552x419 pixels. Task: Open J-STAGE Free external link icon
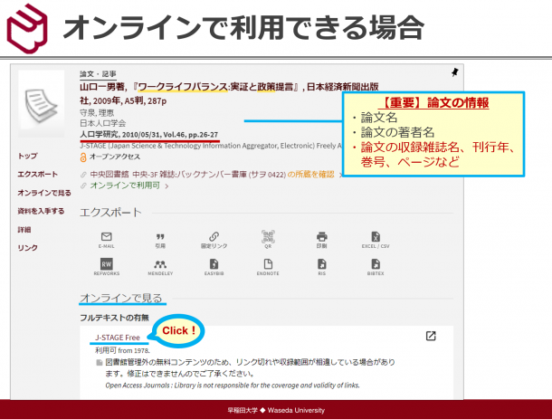point(431,336)
